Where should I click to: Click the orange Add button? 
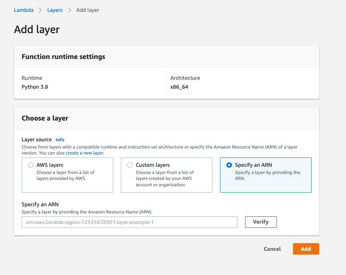306,249
